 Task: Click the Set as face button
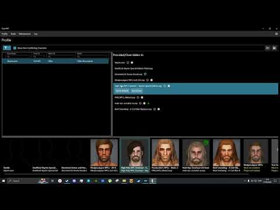tap(136, 91)
